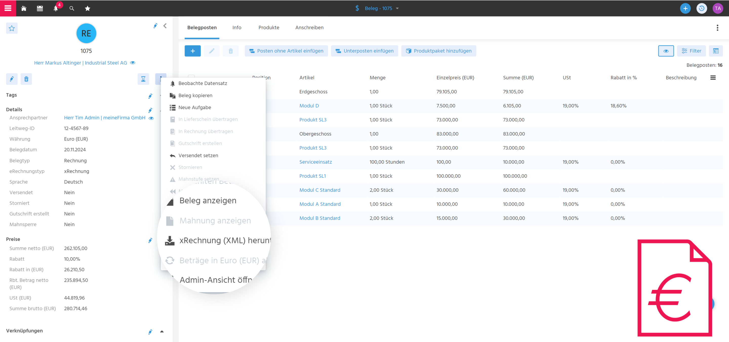
Task: Edit the Details section pencil
Action: tap(150, 110)
